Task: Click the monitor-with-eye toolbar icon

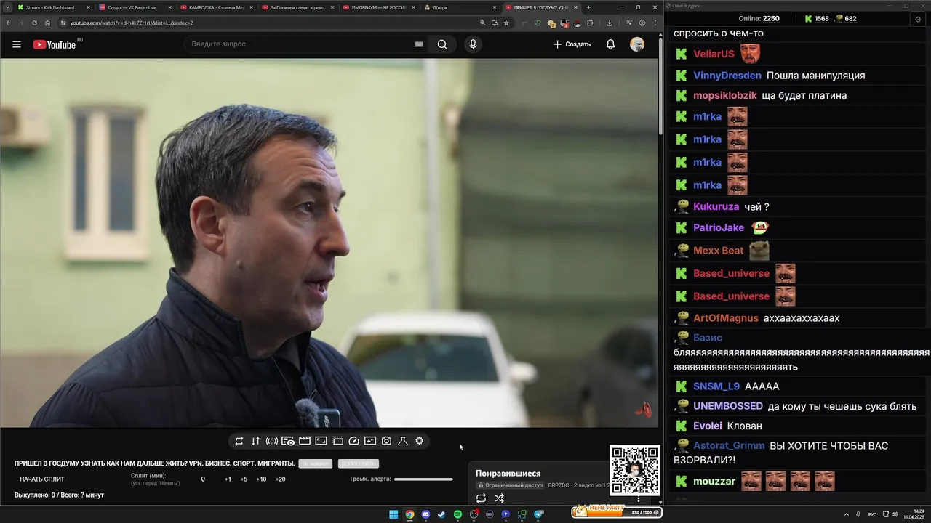Action: 288,441
